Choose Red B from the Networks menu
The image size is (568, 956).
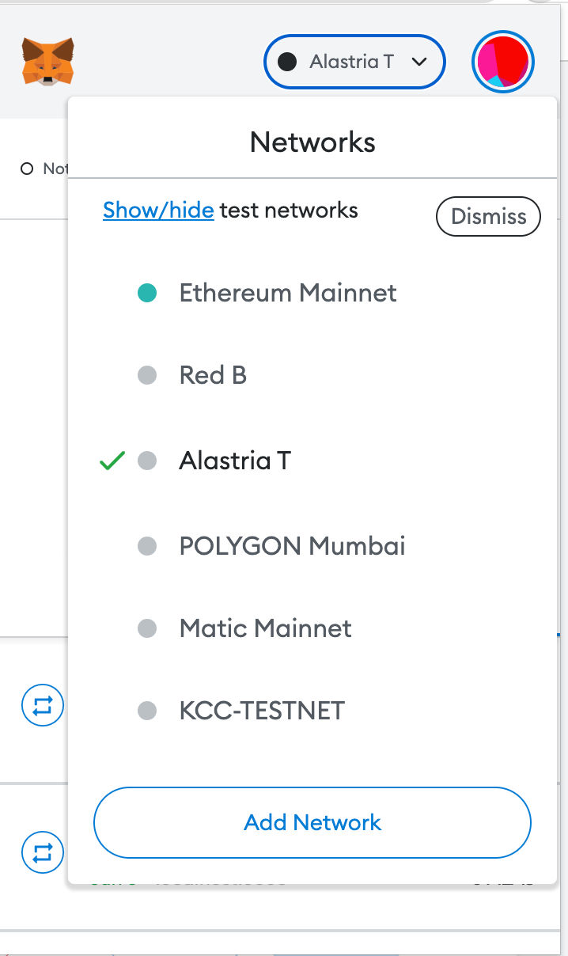pyautogui.click(x=212, y=374)
